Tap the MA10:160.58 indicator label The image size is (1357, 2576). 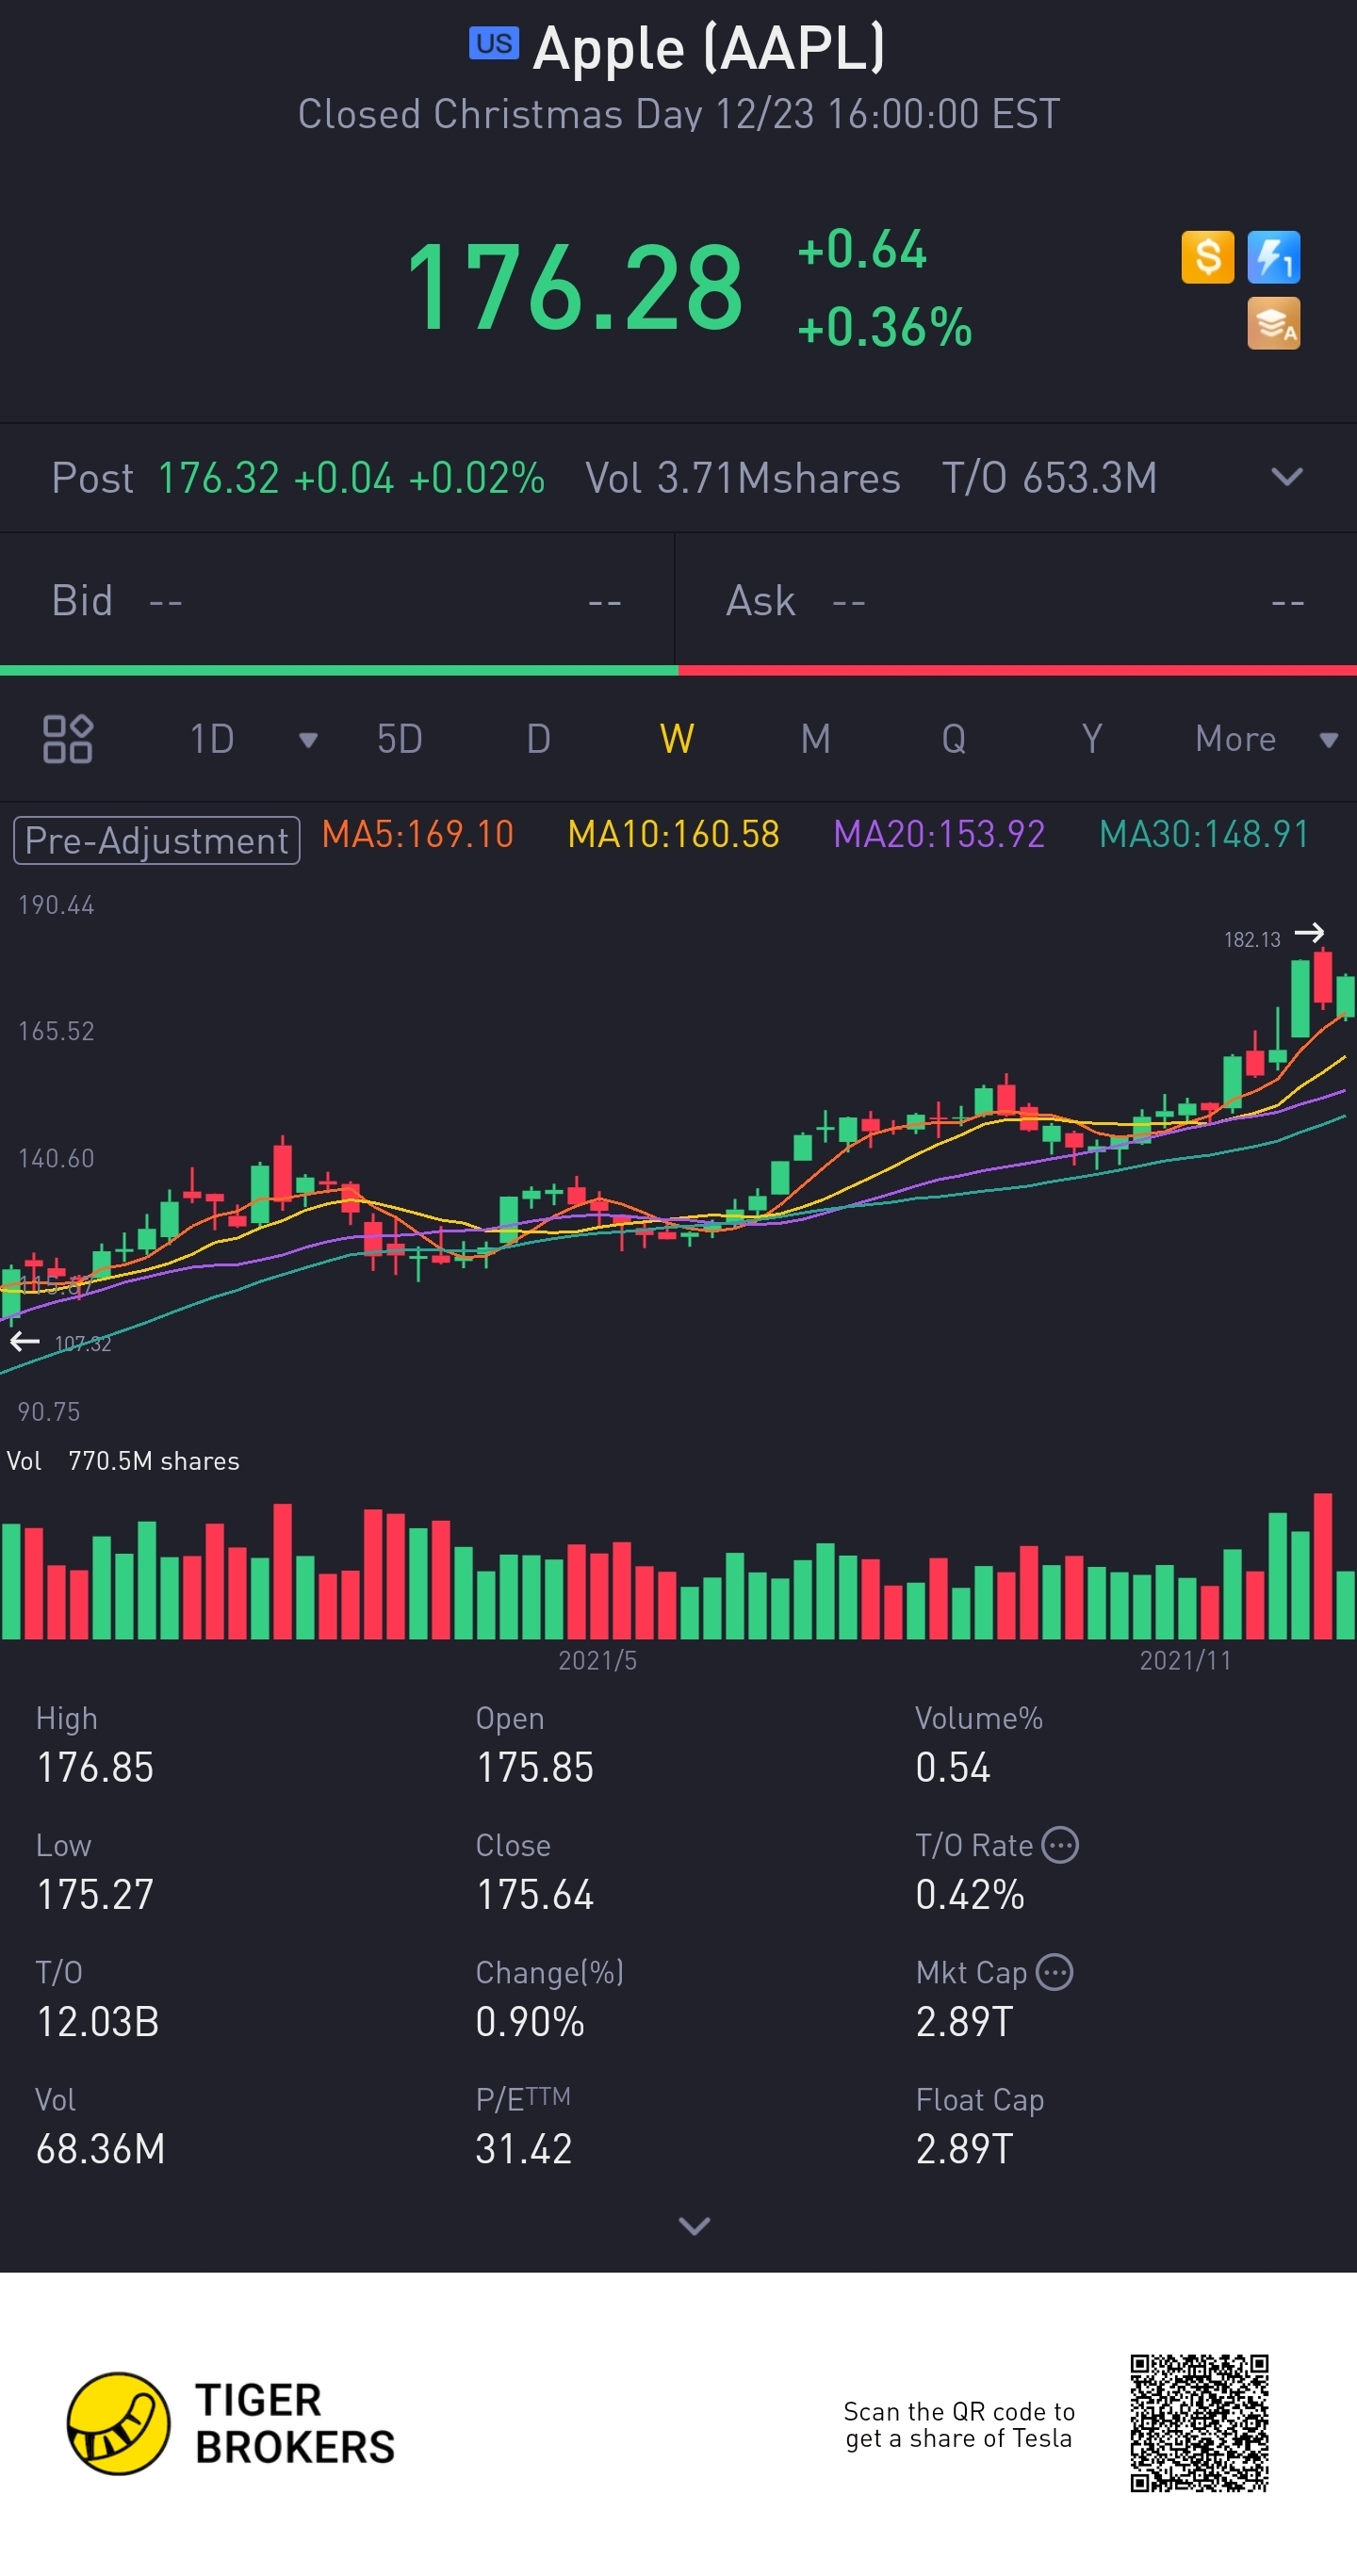coord(673,834)
